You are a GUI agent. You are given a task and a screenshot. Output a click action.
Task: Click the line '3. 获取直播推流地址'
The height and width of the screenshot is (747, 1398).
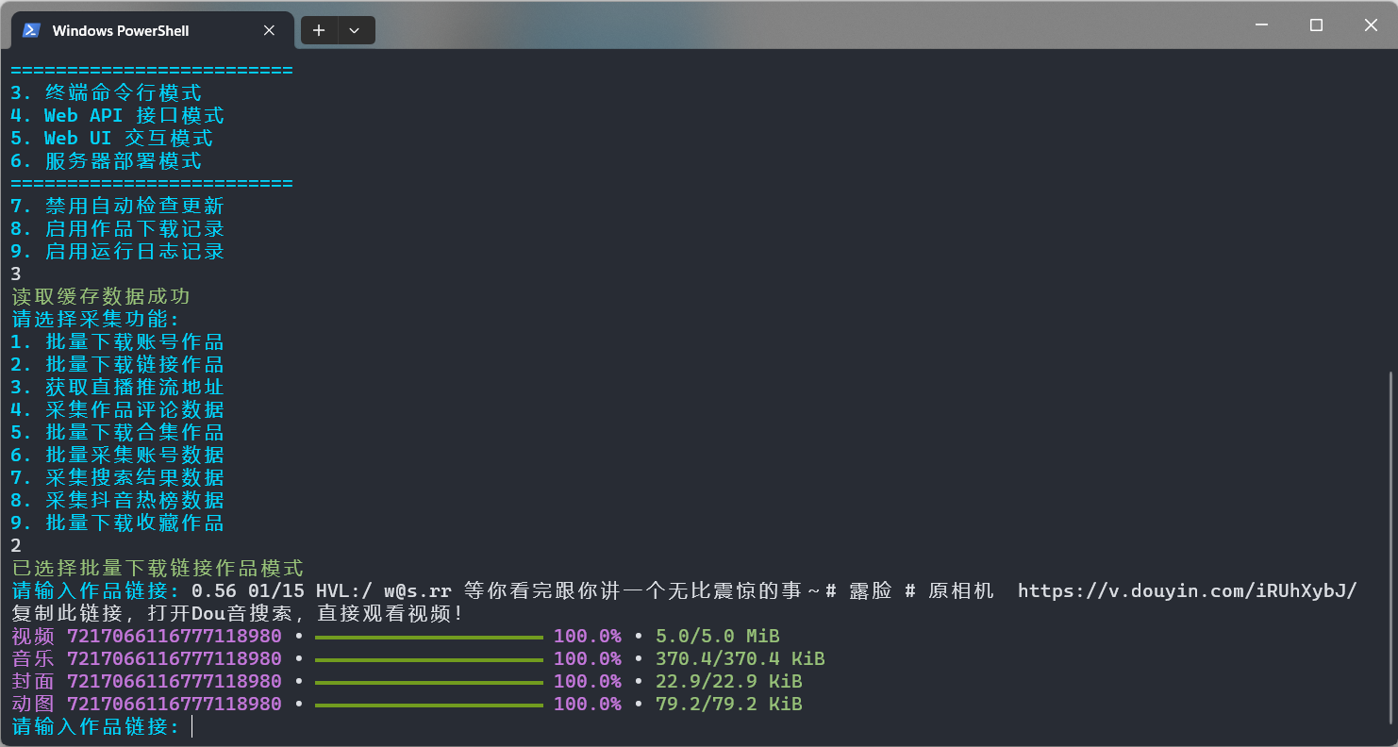[118, 388]
